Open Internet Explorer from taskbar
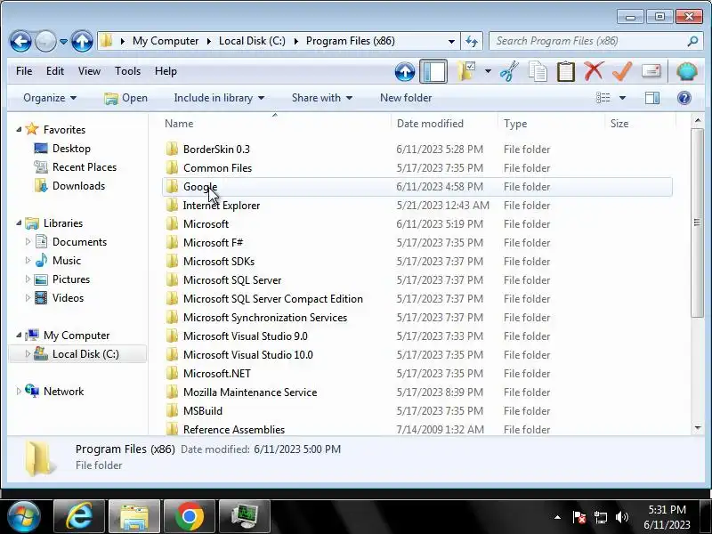Image resolution: width=712 pixels, height=534 pixels. point(79,517)
